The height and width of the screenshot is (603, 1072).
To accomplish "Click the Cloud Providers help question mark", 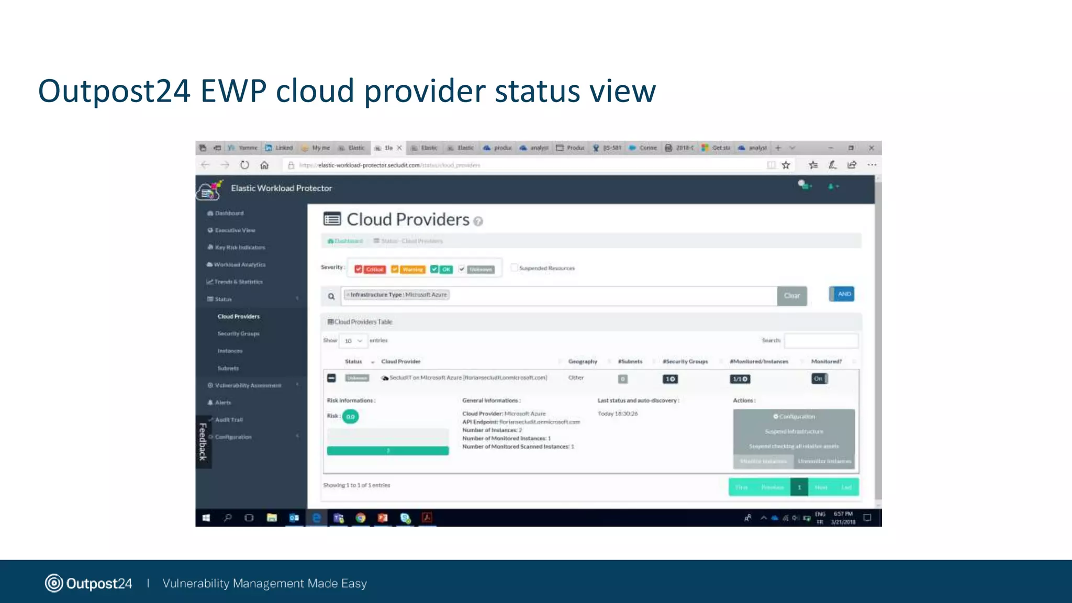I will click(x=478, y=221).
